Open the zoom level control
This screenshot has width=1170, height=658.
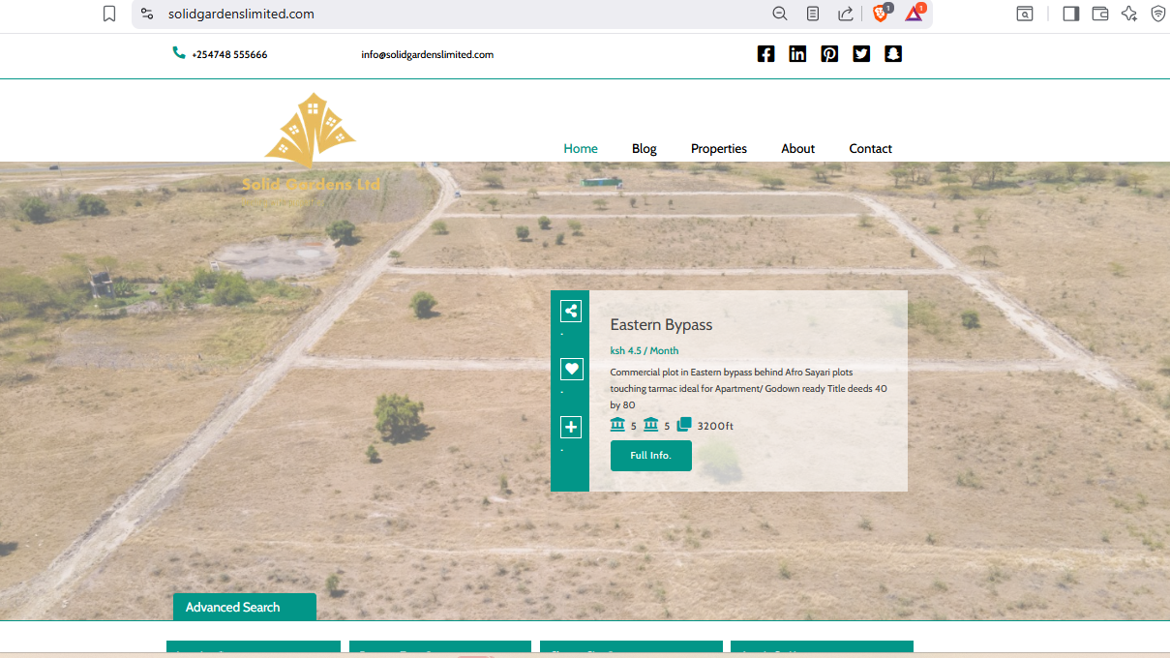click(x=779, y=14)
